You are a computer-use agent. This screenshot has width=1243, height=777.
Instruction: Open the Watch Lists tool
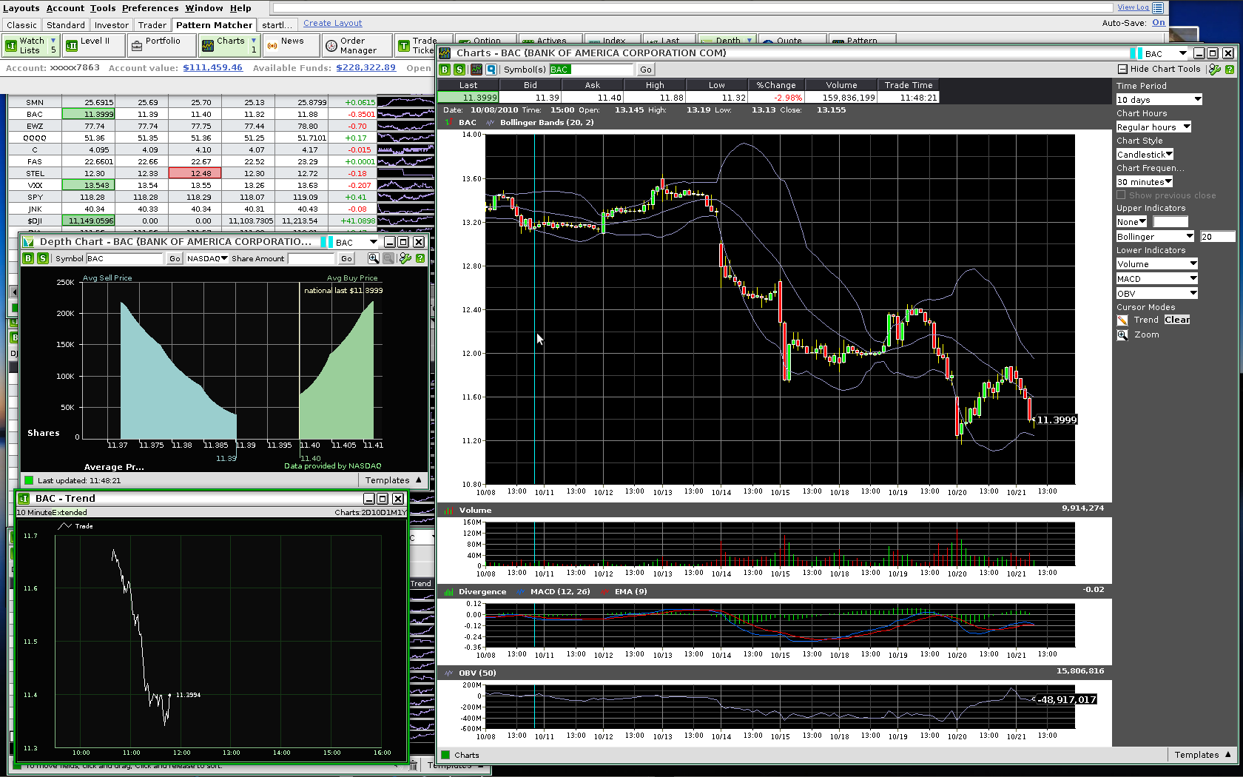pyautogui.click(x=30, y=46)
